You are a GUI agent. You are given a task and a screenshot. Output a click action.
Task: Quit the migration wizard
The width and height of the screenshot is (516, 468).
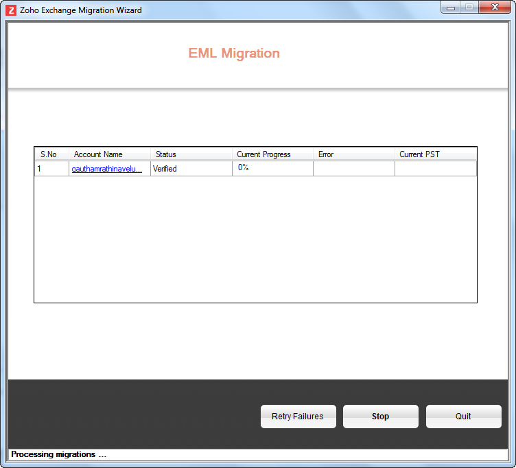pos(463,417)
